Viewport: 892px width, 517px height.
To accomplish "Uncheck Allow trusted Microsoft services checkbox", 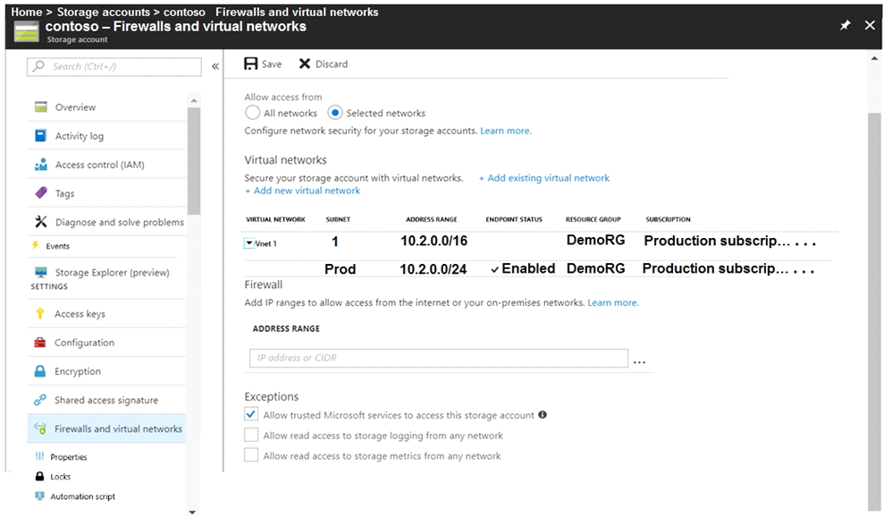I will (x=251, y=414).
